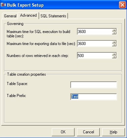Increase SQL execution maximum time value
Image resolution: width=127 pixels, height=138 pixels.
click(114, 30)
